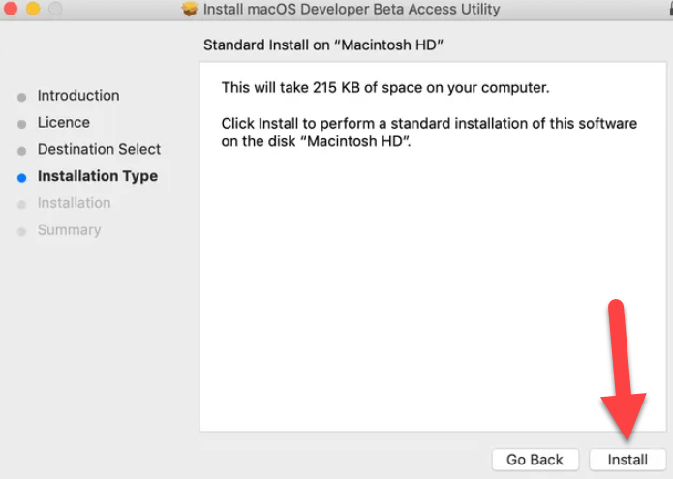This screenshot has width=673, height=479.
Task: Click the window title "Install macOS Developer Beta Access Utility"
Action: click(x=352, y=10)
